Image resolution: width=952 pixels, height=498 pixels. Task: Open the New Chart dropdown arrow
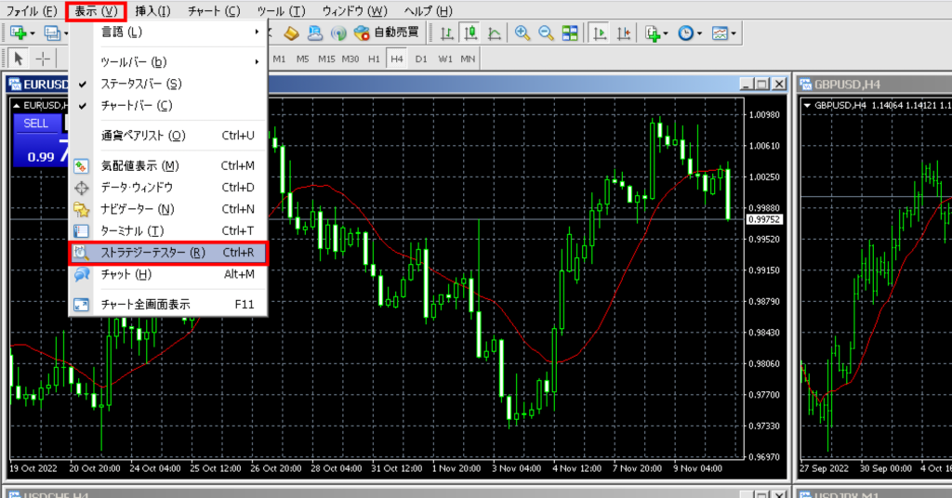pos(33,33)
